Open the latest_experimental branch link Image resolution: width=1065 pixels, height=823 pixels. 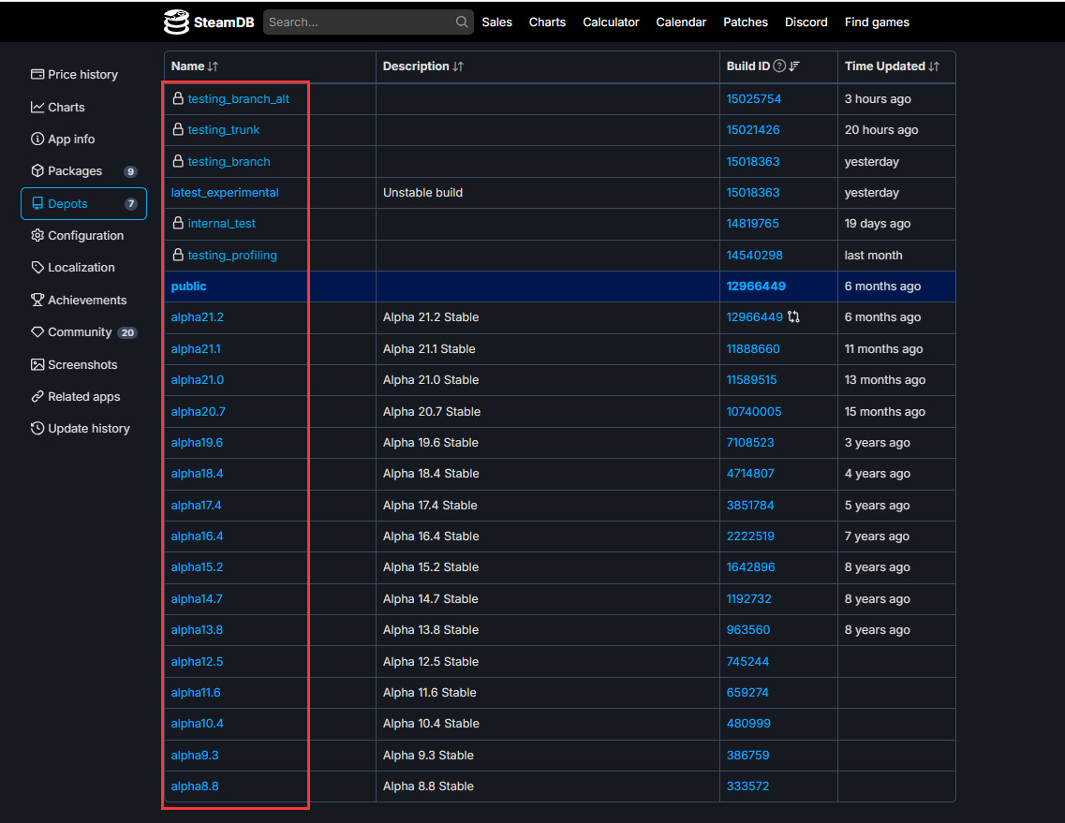(225, 193)
